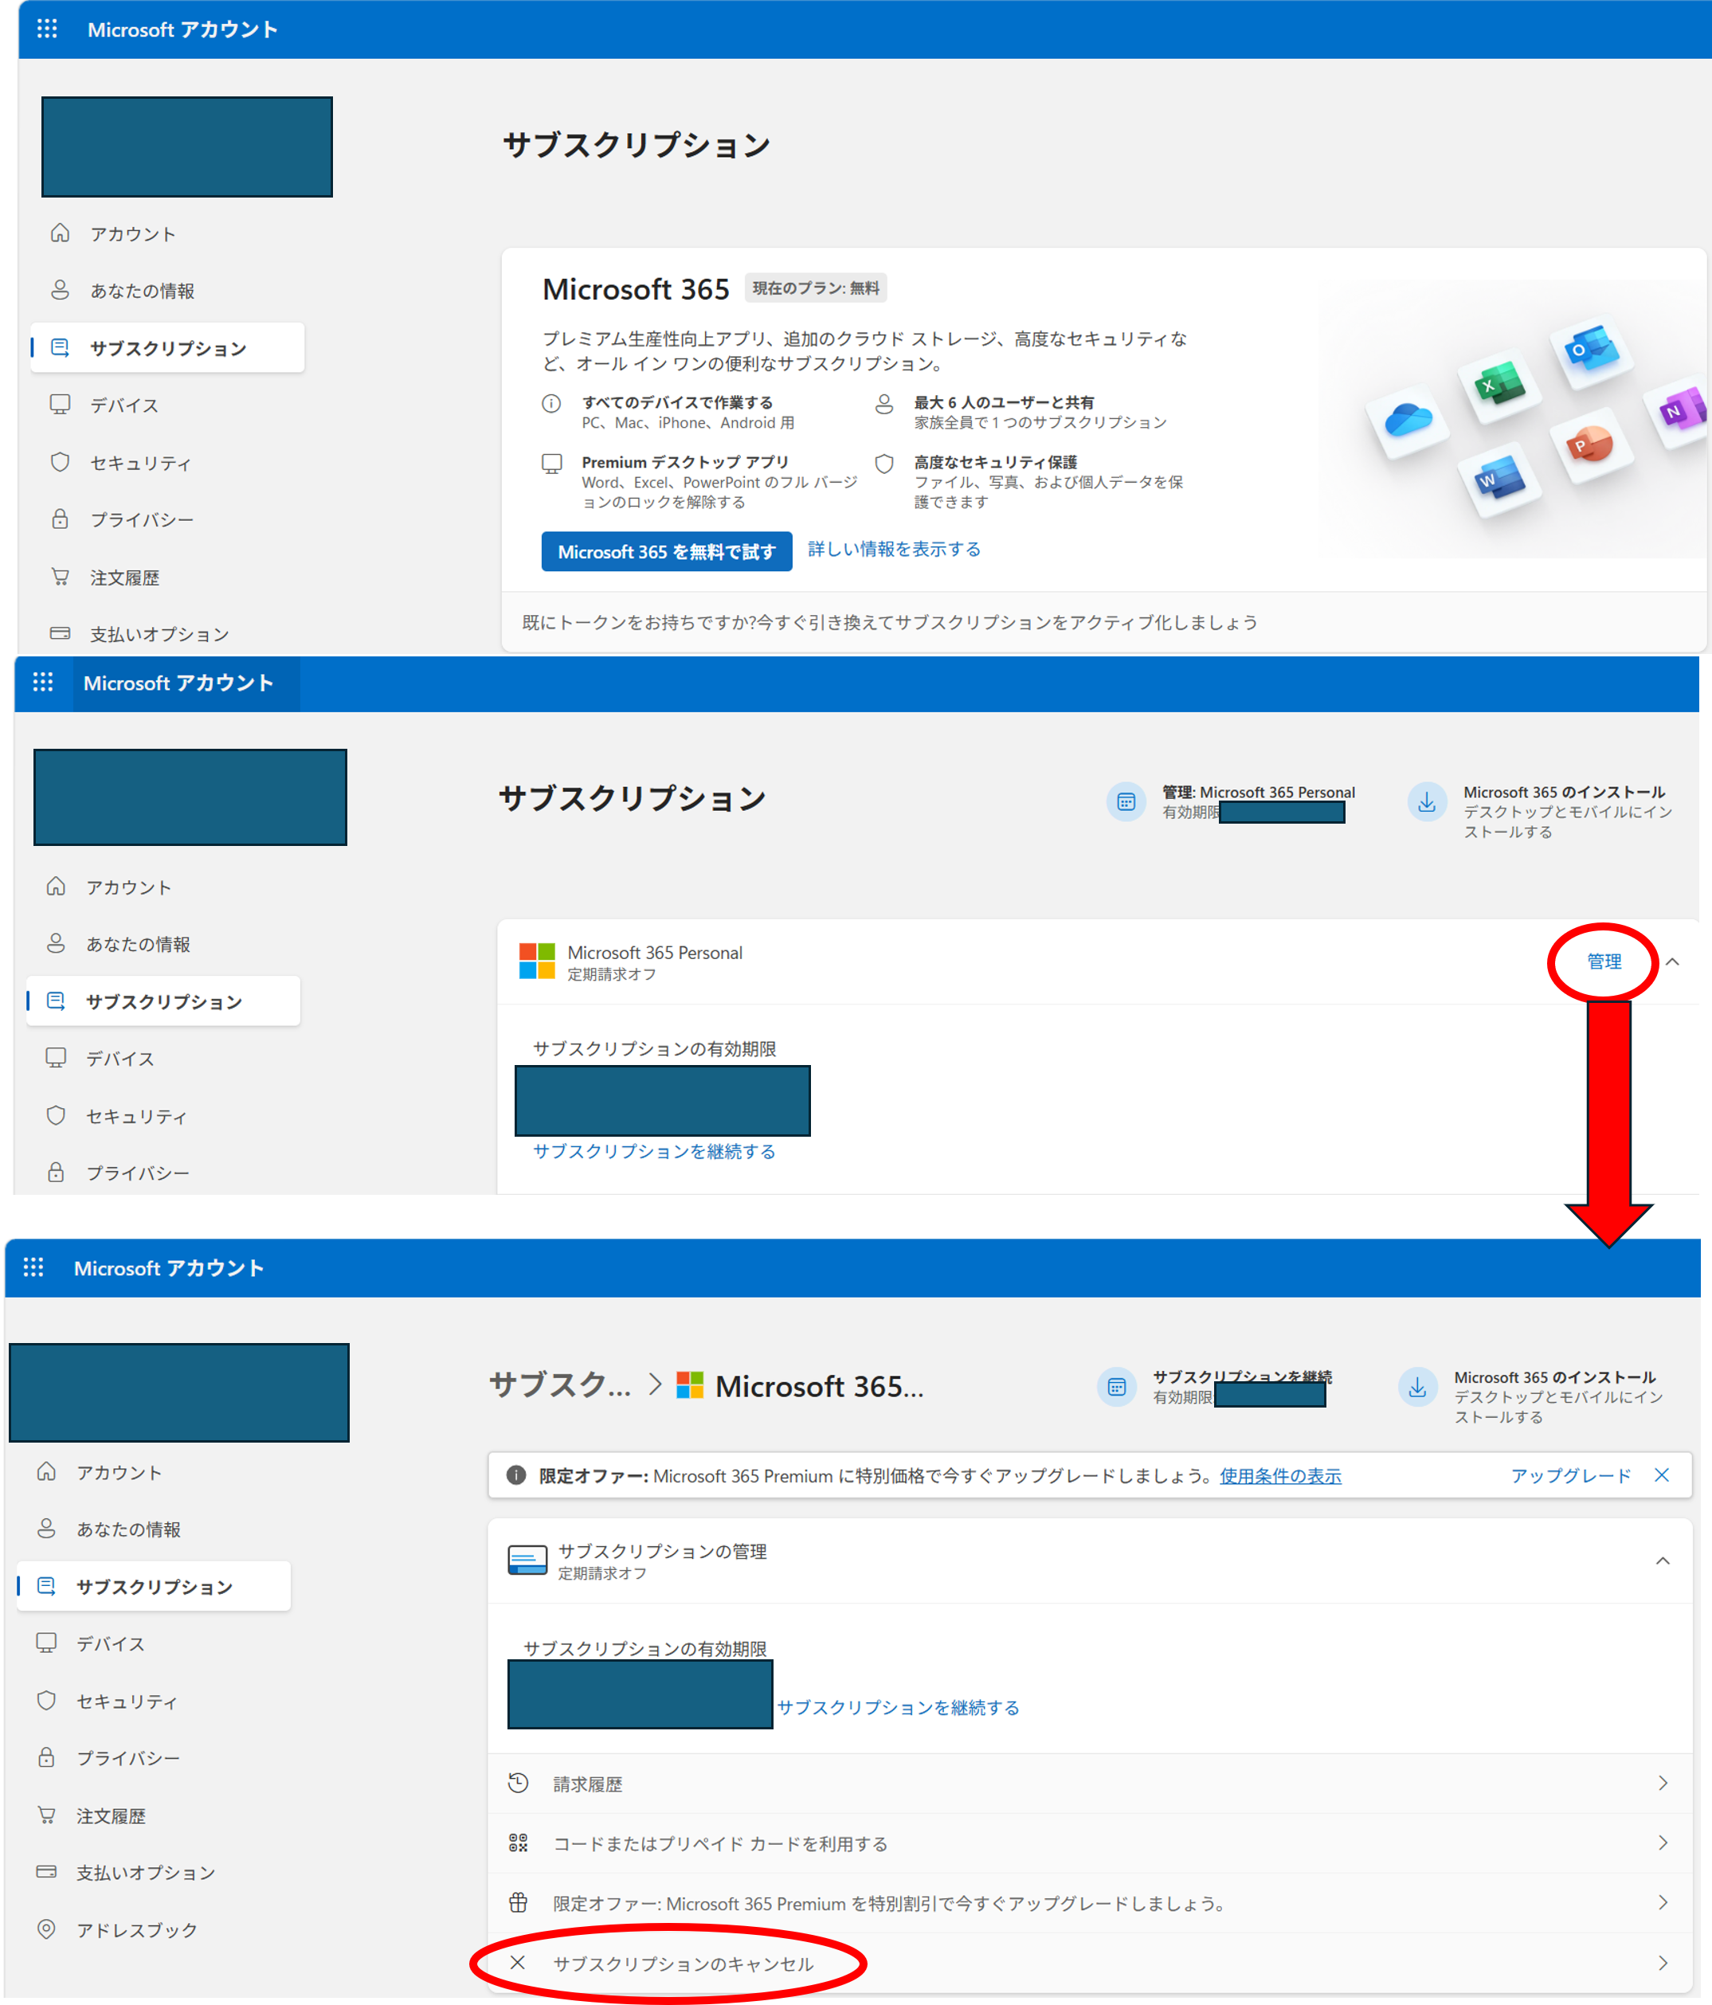Dismiss the 限定オファー banner with the X

[x=1662, y=1476]
